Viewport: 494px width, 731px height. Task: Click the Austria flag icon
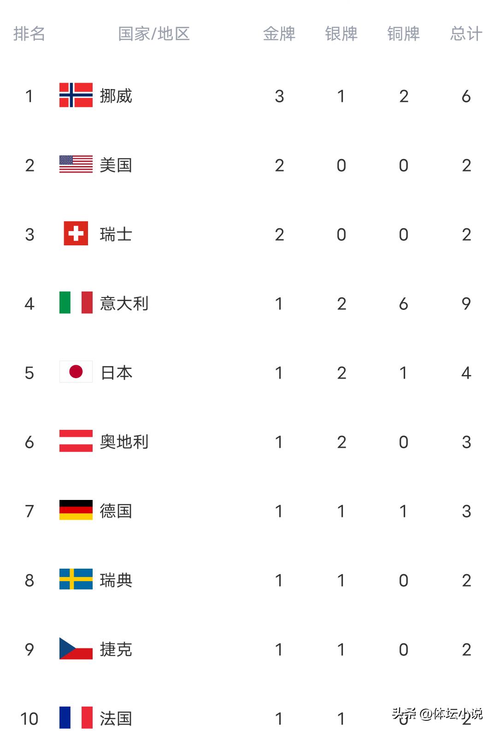click(76, 441)
